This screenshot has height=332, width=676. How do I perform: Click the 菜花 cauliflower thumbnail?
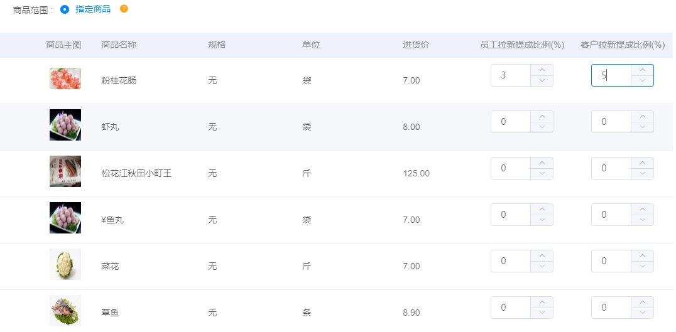(x=65, y=264)
